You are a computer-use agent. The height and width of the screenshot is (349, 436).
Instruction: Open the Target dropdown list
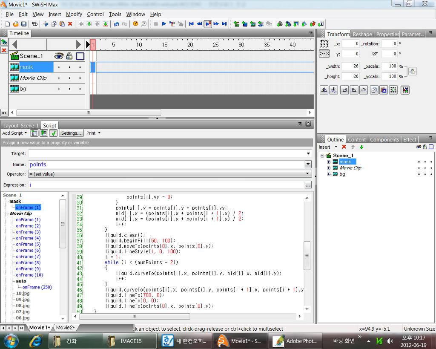[x=308, y=154]
